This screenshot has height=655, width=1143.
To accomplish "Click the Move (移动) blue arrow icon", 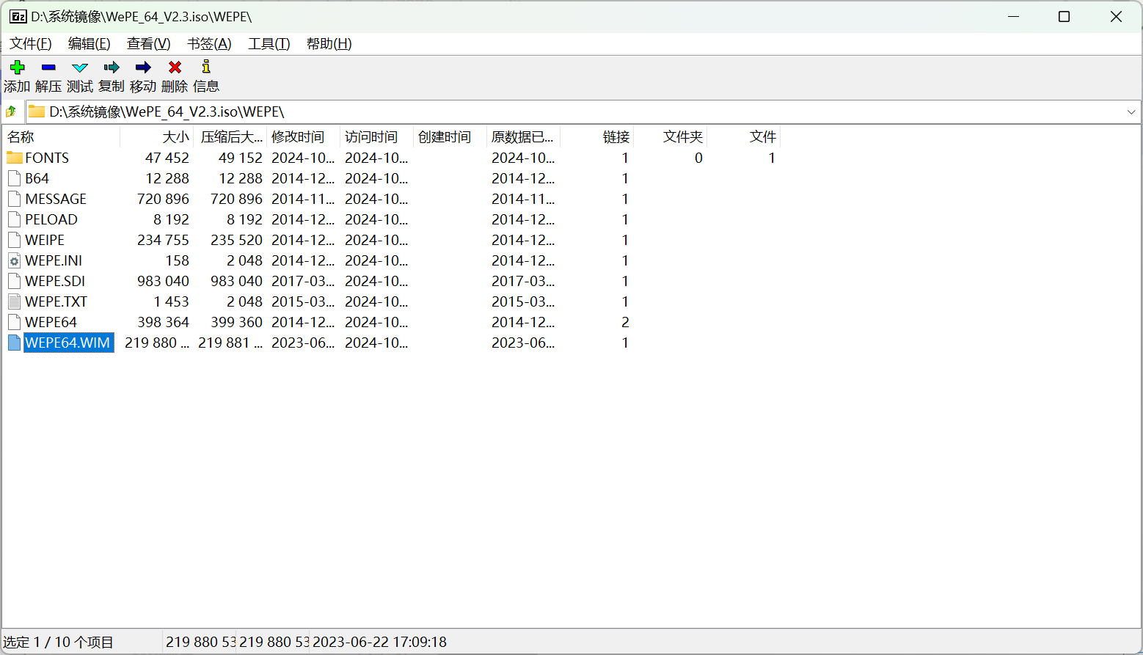I will coord(143,67).
